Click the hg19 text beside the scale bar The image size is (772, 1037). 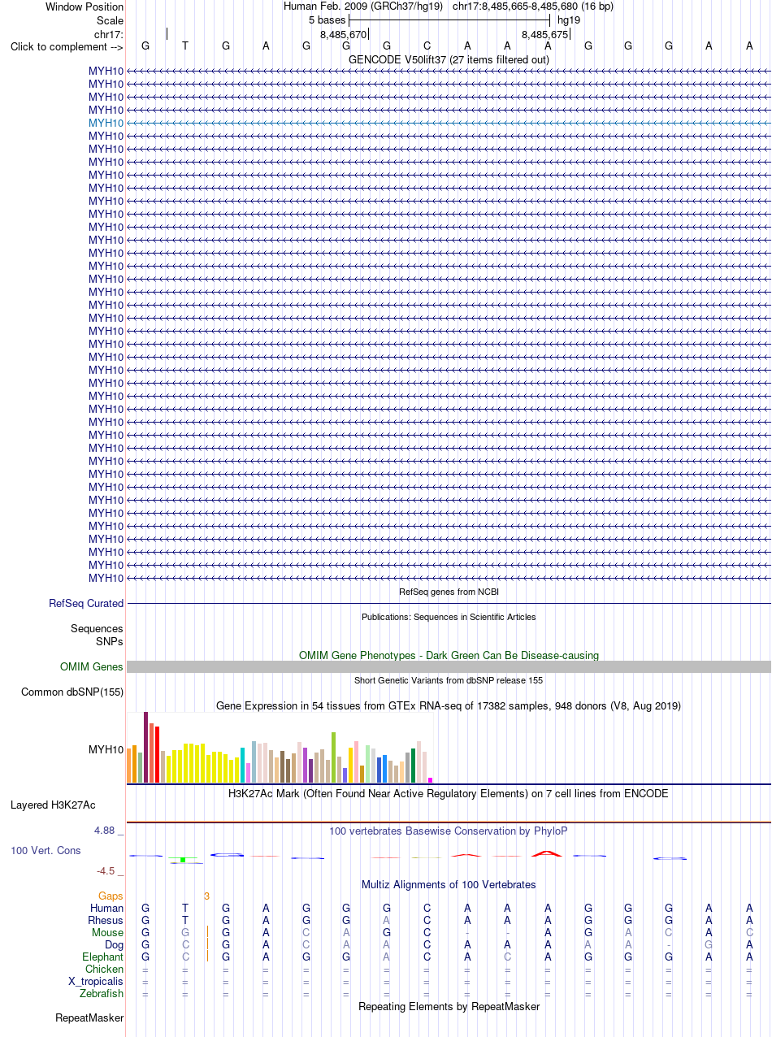click(x=569, y=20)
